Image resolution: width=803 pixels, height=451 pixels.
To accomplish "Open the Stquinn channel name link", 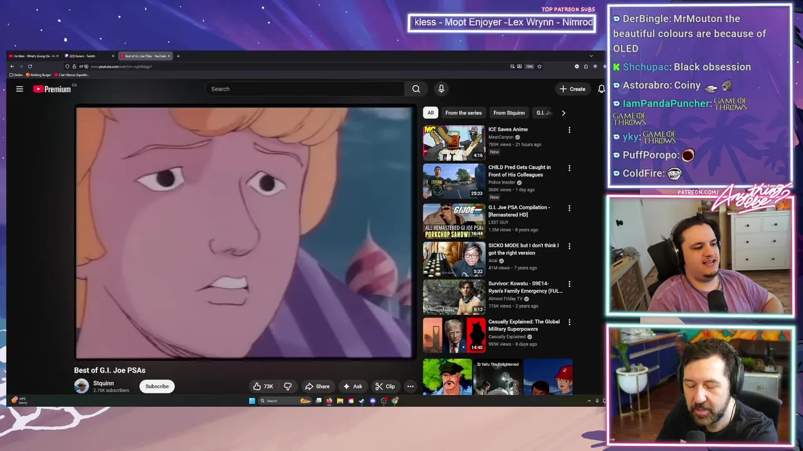I will coord(104,383).
